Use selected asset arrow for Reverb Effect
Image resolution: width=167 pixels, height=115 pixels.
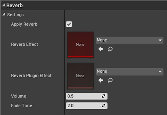pos(101,49)
